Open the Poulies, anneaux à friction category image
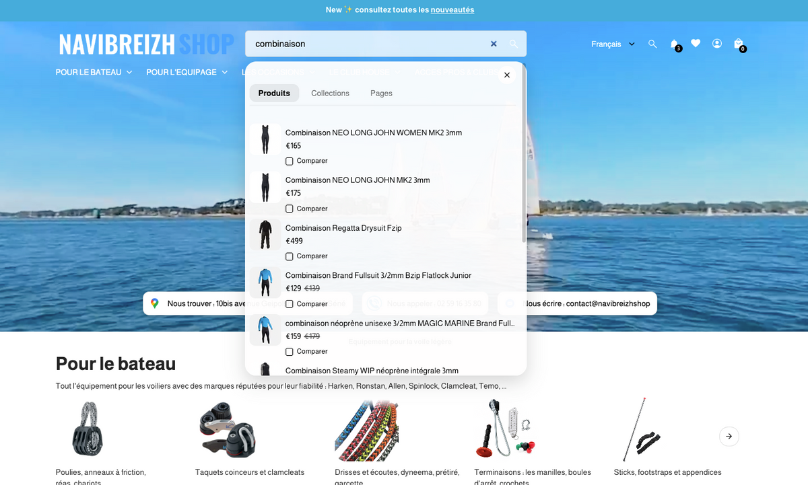Image resolution: width=808 pixels, height=485 pixels. click(x=87, y=429)
